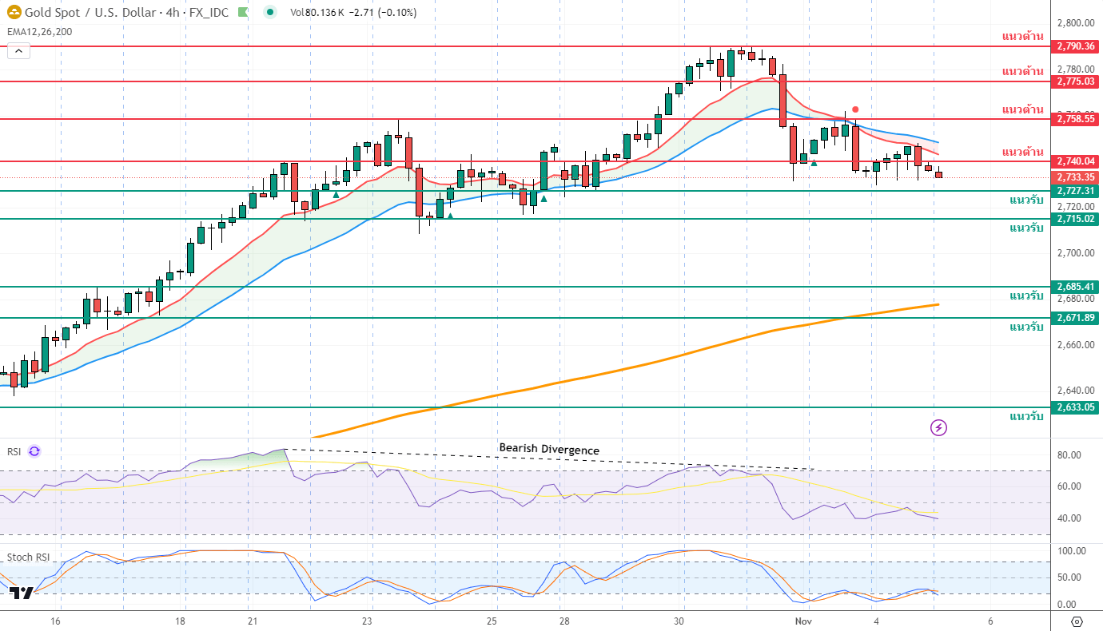This screenshot has width=1103, height=631.
Task: Click the 2,800.00 price scale value
Action: 1075,23
